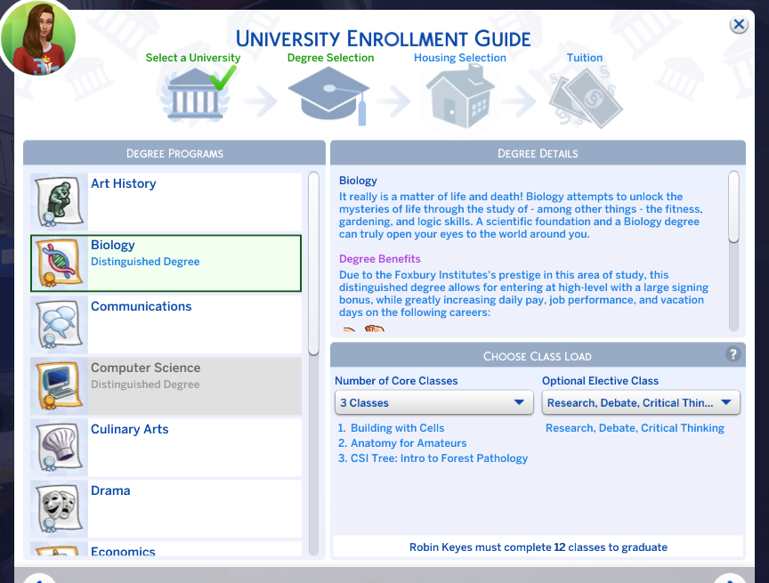This screenshot has height=583, width=769.
Task: Click the Tuition money icon
Action: pos(586,98)
